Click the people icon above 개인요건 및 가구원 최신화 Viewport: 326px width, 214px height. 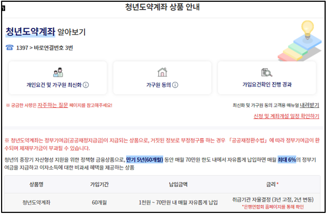click(58, 72)
